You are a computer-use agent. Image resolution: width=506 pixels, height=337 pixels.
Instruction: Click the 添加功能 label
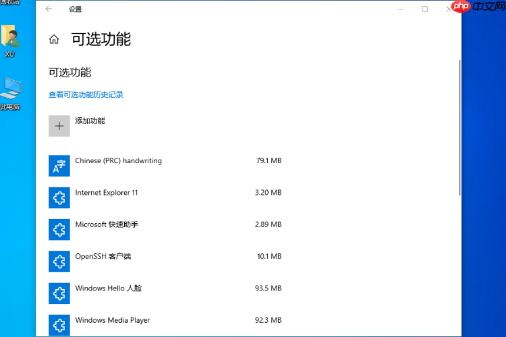click(90, 121)
